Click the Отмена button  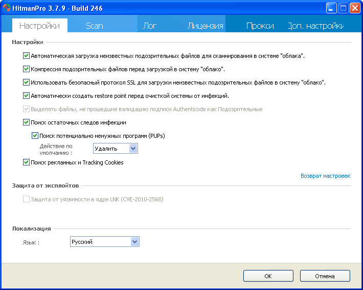coord(325,276)
